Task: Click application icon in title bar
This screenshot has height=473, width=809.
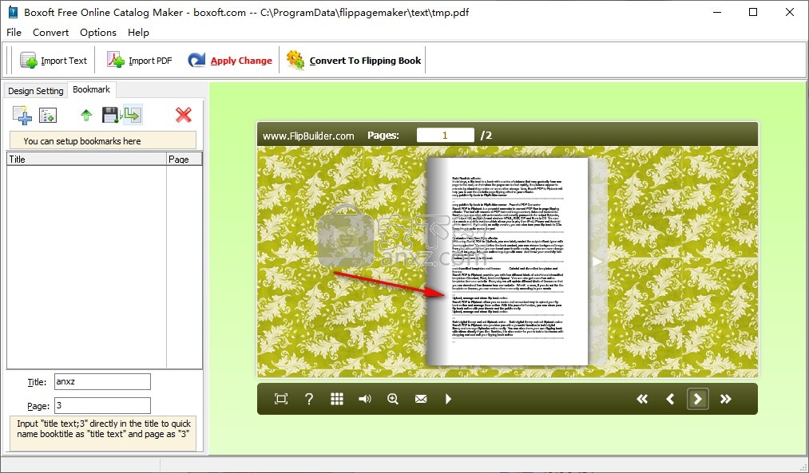Action: (13, 13)
